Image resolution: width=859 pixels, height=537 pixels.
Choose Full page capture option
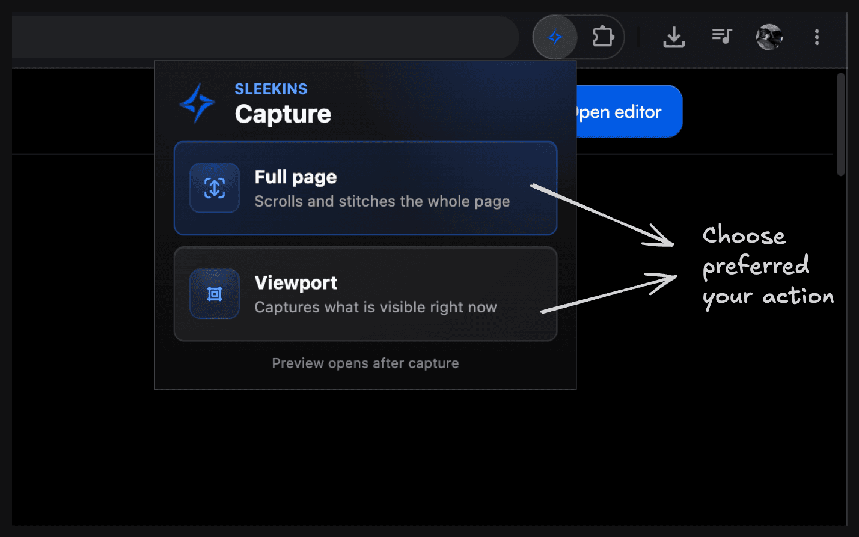click(x=365, y=188)
